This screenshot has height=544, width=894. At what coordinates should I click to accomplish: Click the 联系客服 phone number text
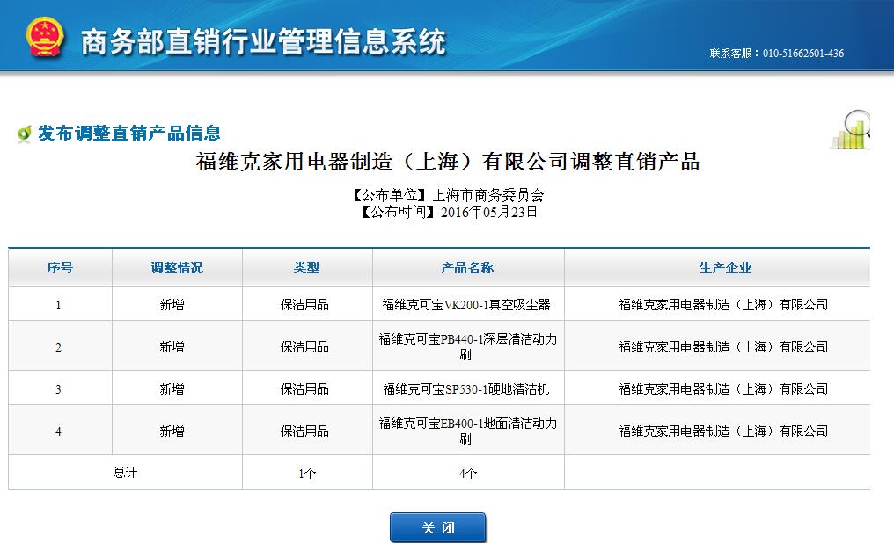coord(776,54)
